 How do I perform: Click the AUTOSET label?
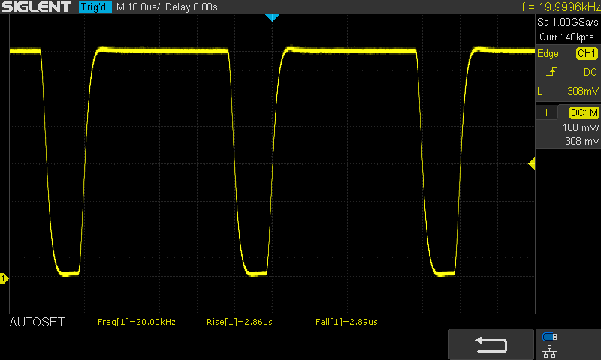pos(37,322)
